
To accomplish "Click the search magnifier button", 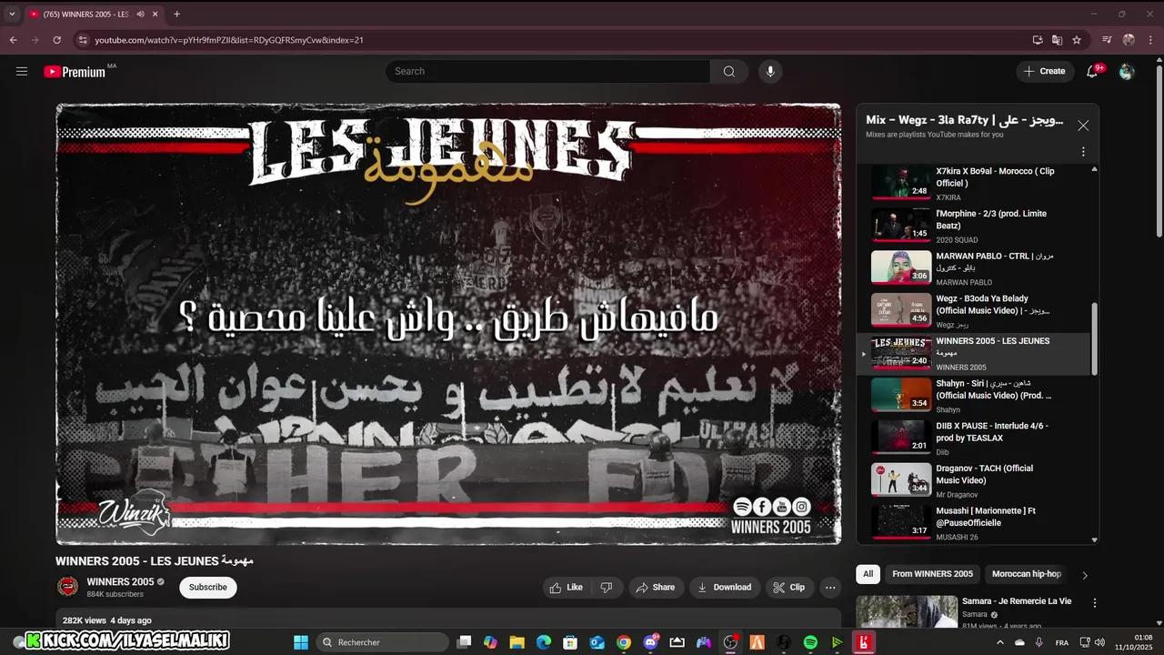I will pyautogui.click(x=729, y=71).
